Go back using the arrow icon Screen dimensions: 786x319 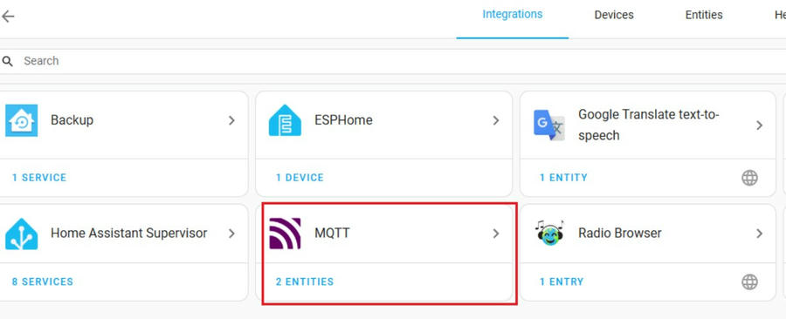[8, 17]
